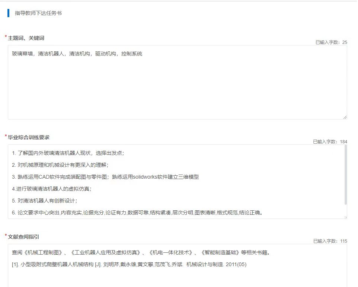
Task: Click scrollbar of 毕业综合训练要求 text area
Action: click(345, 175)
